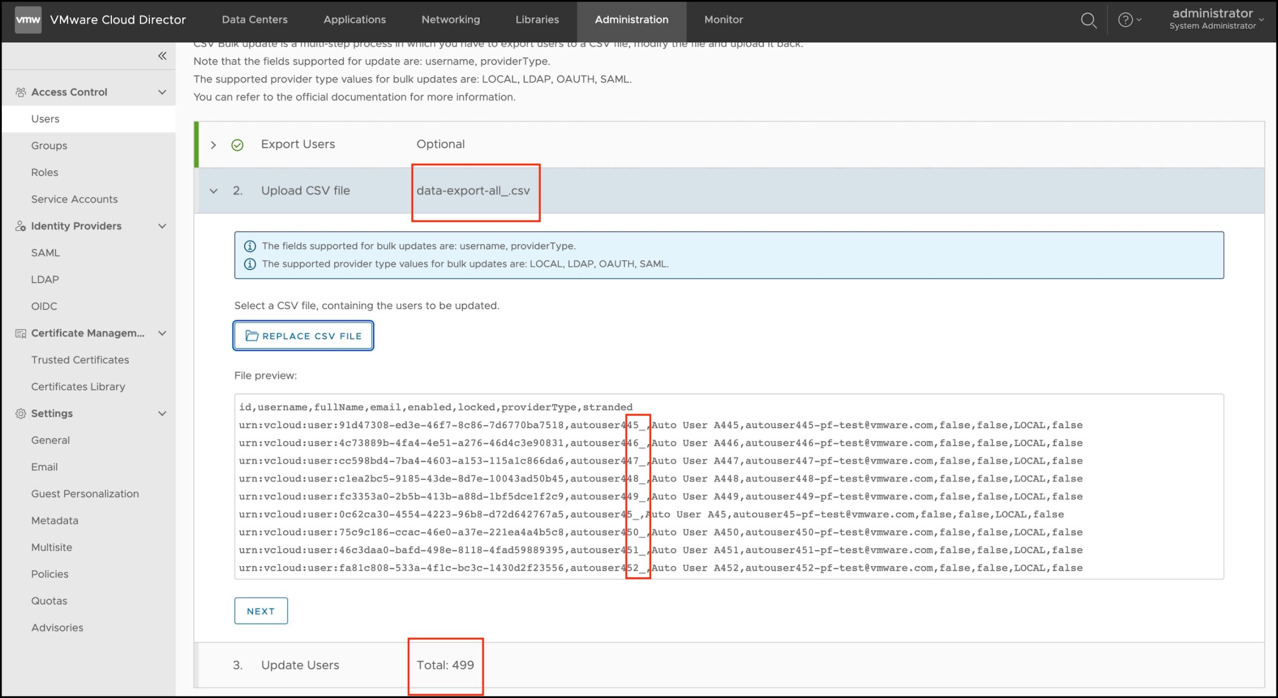1278x698 pixels.
Task: Click the Certificate Management icon
Action: coord(20,333)
